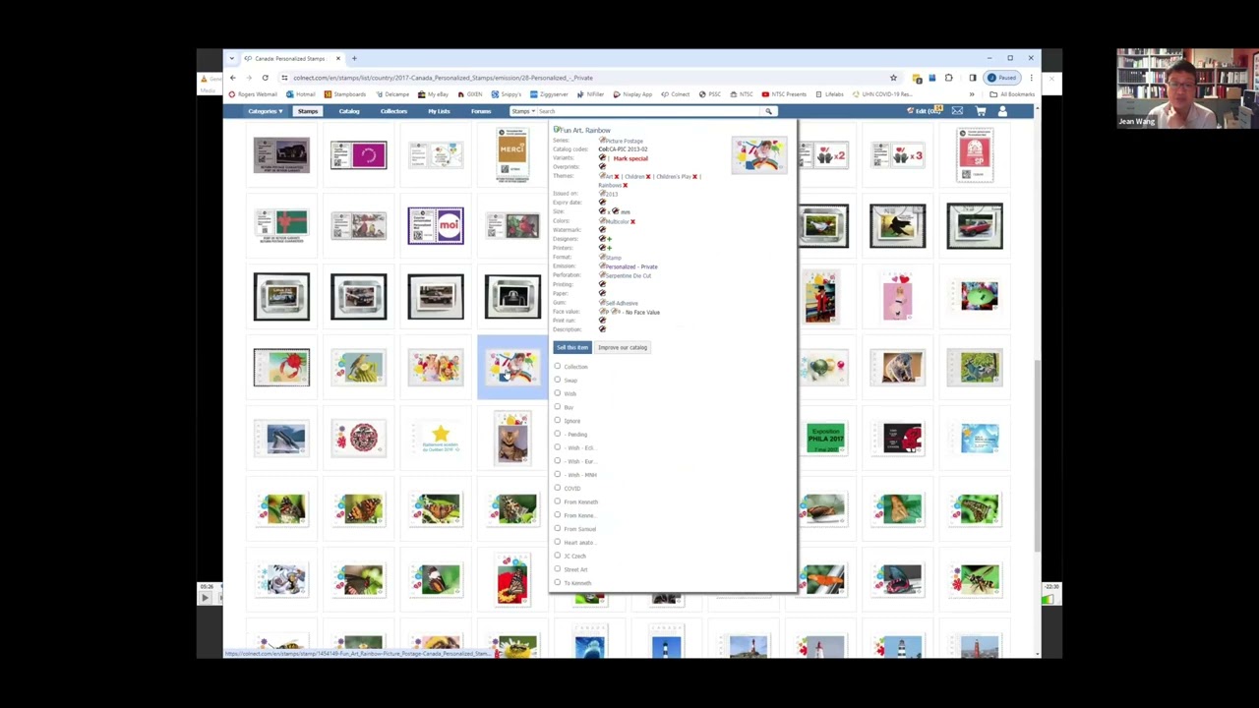The image size is (1259, 708).
Task: Select the COVID list option
Action: pyautogui.click(x=557, y=488)
